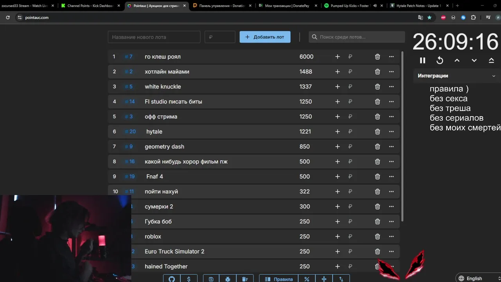Reset the timer with the circular arrow
This screenshot has height=282, width=501.
coord(440,60)
